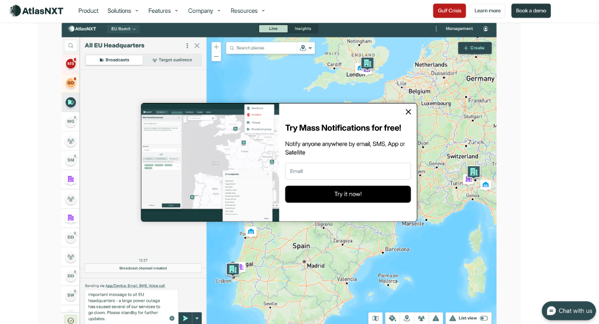Close the All EU Headquarters panel

[197, 46]
